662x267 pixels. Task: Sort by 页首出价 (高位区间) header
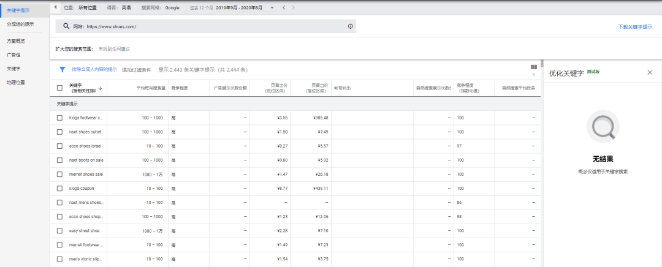point(317,88)
